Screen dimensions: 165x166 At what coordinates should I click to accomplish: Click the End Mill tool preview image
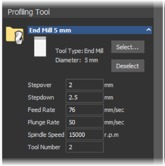click(x=40, y=46)
